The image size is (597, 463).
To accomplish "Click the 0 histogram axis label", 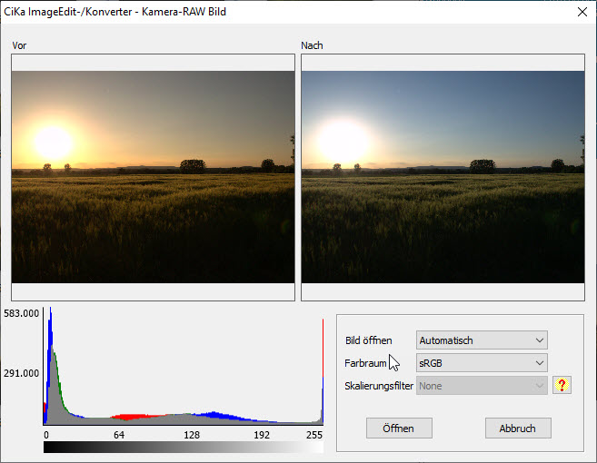I will coord(46,435).
